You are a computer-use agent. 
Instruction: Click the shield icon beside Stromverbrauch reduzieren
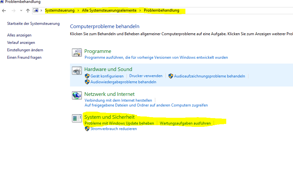coord(87,129)
